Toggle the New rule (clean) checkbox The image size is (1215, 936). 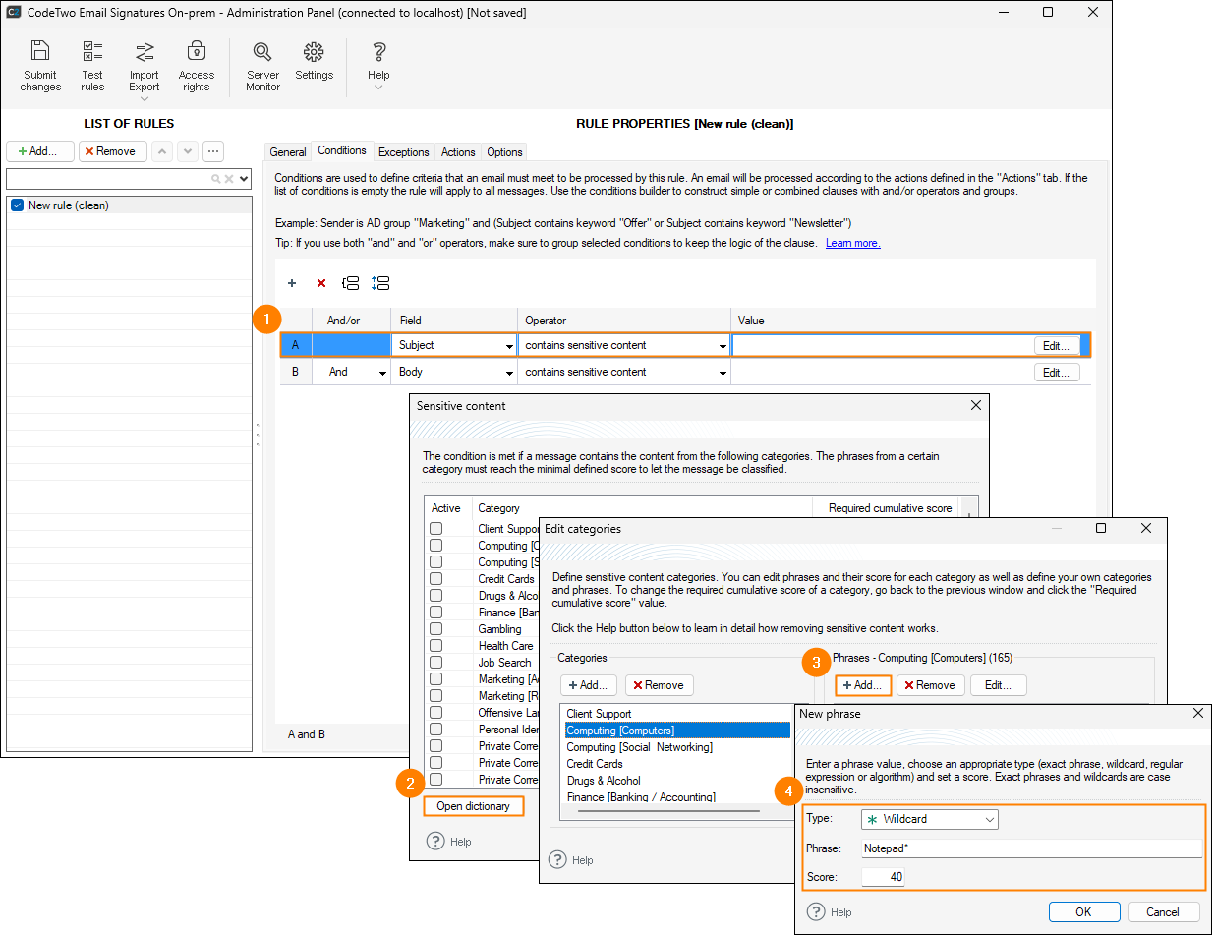click(17, 205)
